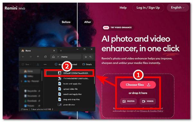
Task: Click the upload-video-file file icon
Action: 60,89
